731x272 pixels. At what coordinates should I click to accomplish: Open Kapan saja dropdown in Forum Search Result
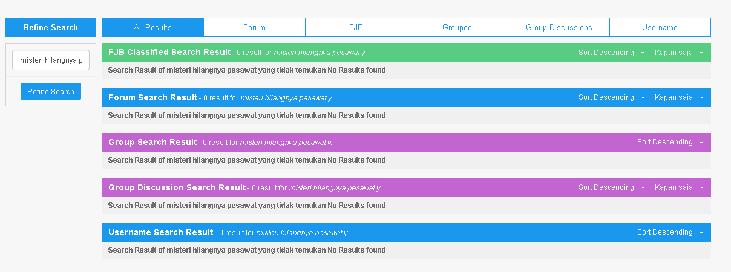[679, 97]
